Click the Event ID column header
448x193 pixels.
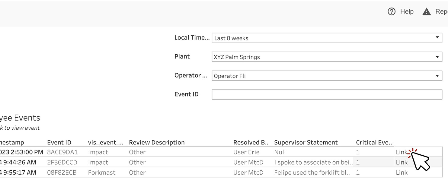[x=59, y=142]
